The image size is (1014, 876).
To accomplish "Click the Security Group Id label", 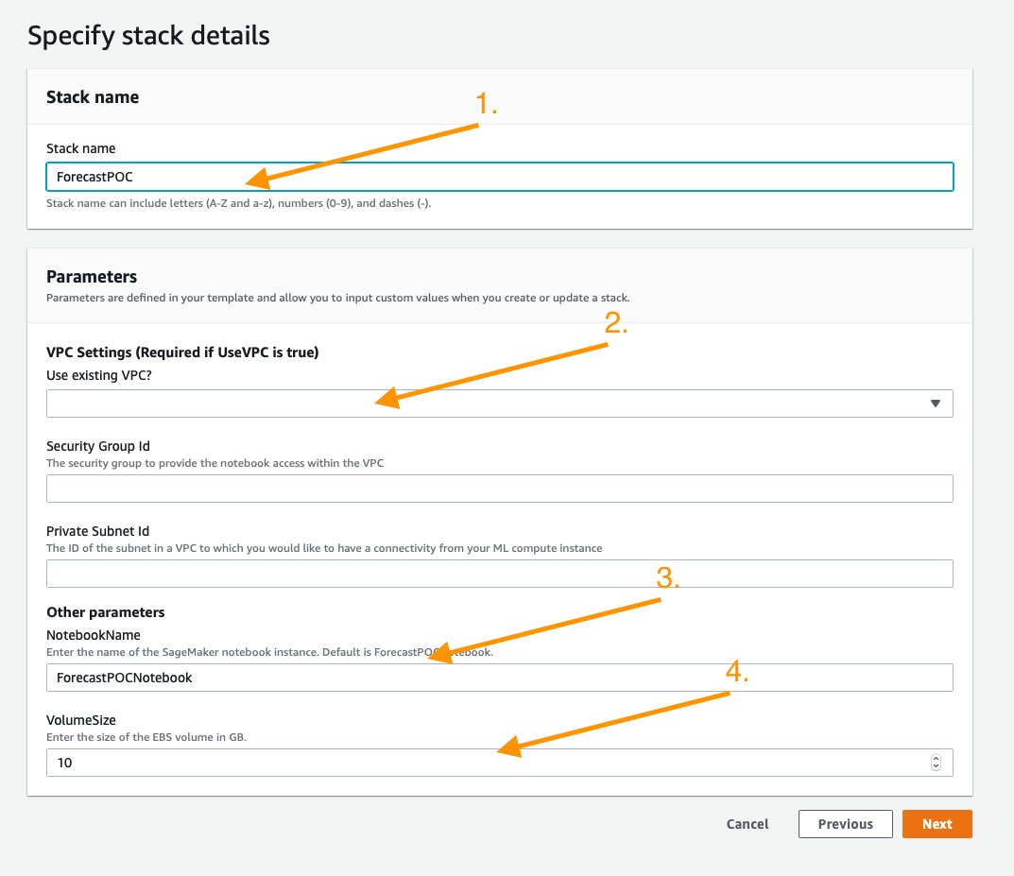I will 98,446.
